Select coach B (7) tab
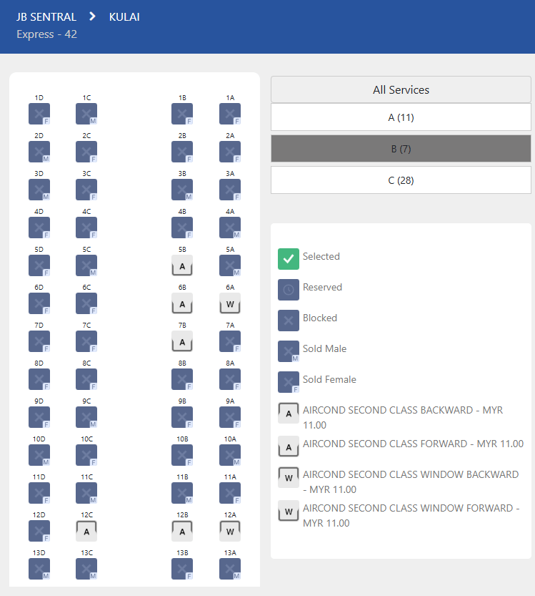 (401, 149)
